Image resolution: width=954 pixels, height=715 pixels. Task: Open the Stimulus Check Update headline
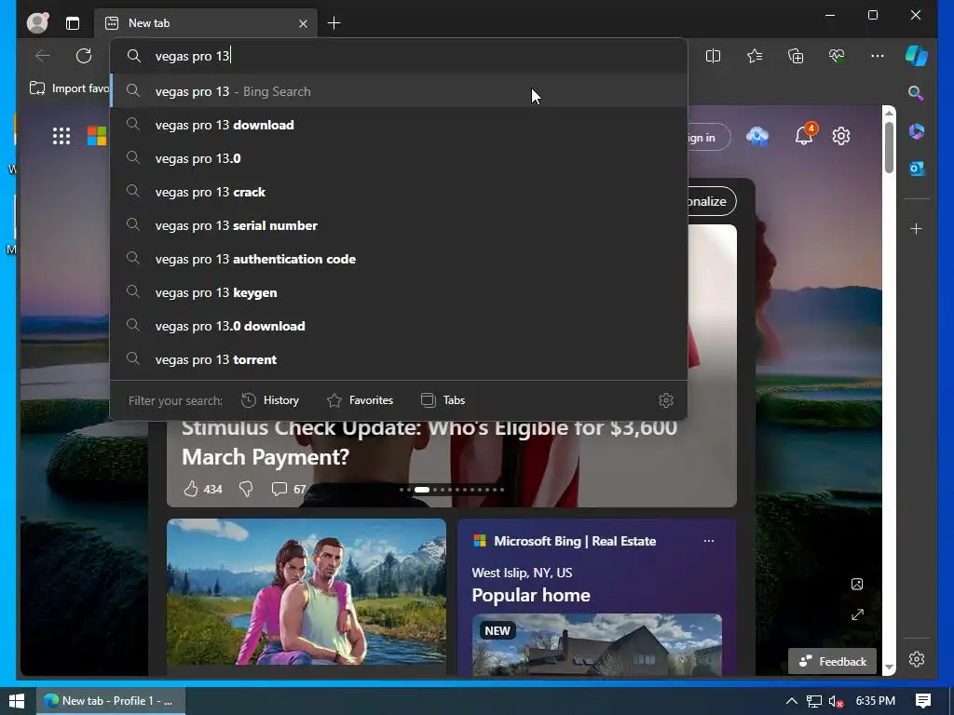pyautogui.click(x=429, y=442)
